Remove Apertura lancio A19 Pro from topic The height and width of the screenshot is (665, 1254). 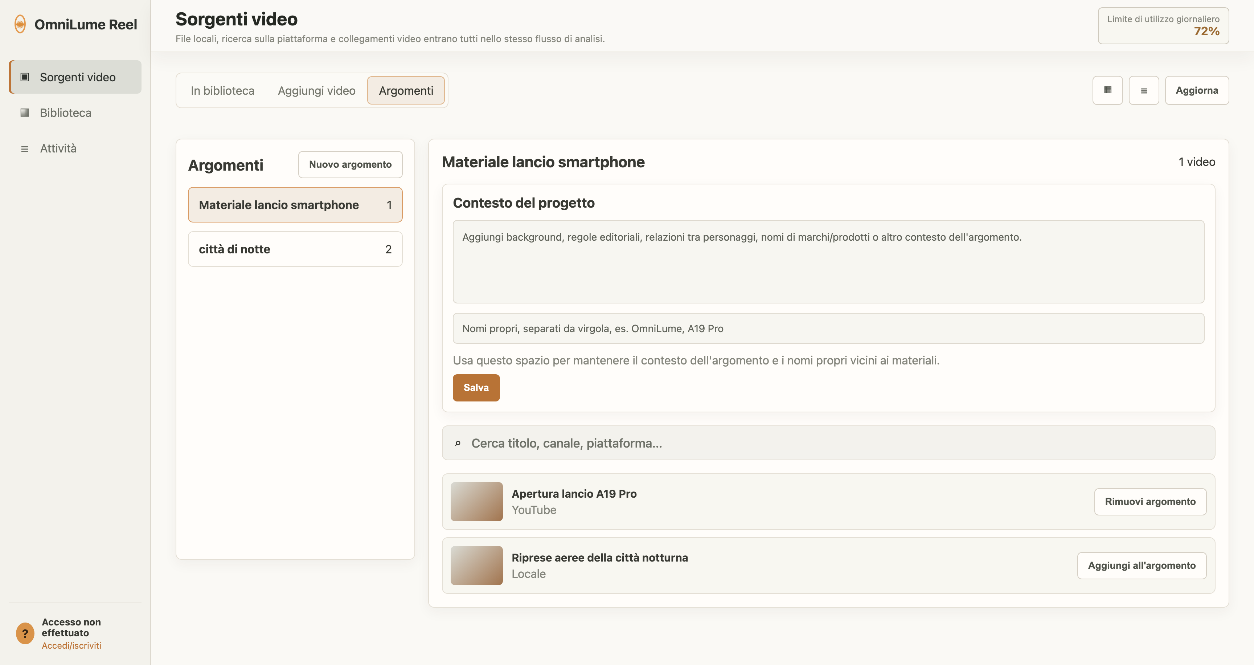point(1150,502)
